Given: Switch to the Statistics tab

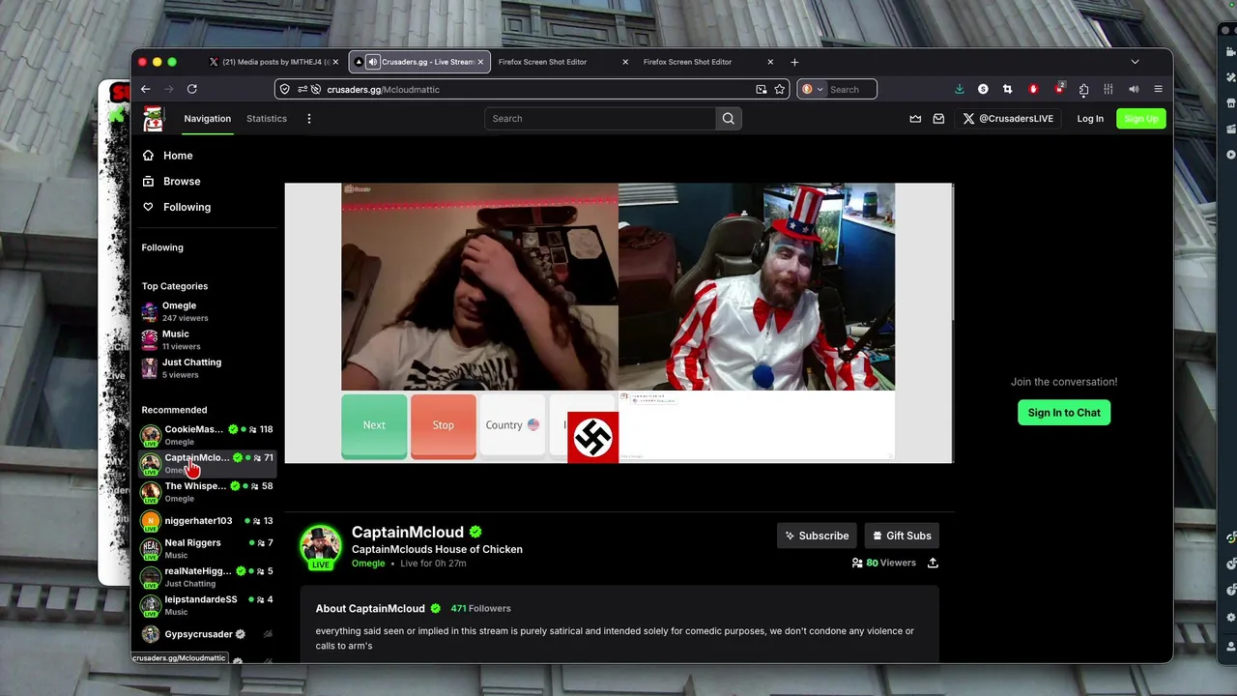Looking at the screenshot, I should click(x=267, y=119).
